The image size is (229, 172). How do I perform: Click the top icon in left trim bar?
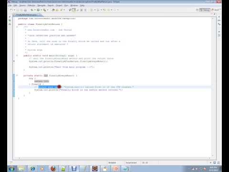pyautogui.click(x=10, y=17)
